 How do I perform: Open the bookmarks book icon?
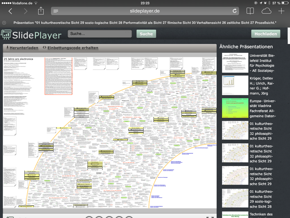click(x=250, y=11)
